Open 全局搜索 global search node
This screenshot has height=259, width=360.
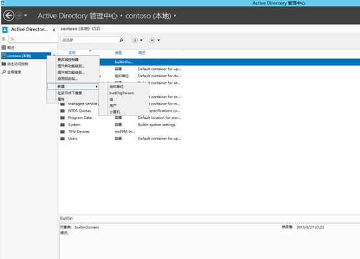(x=14, y=72)
